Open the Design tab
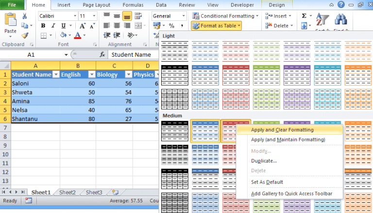The image size is (373, 213). (277, 5)
